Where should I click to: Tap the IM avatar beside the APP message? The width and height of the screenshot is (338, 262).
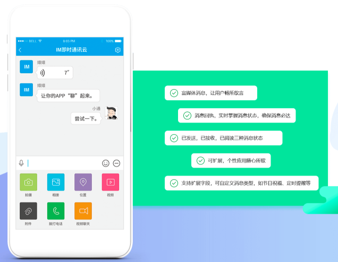[x=26, y=90]
